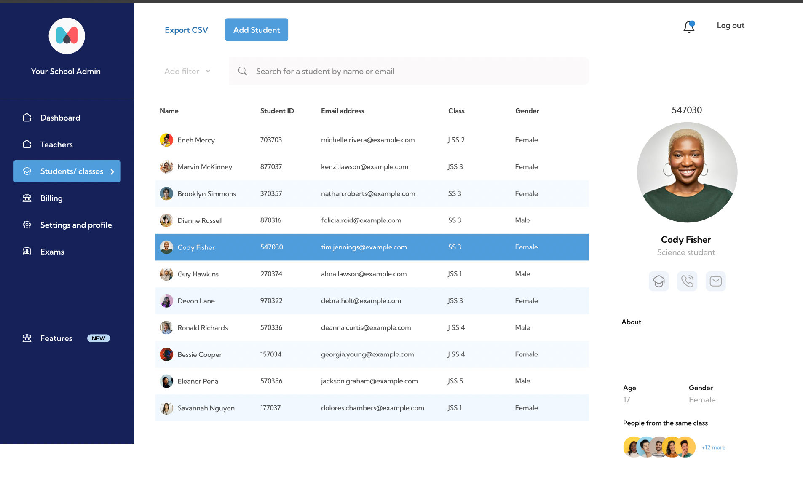Viewport: 803px width, 493px height.
Task: Click email georgia.young@example.com
Action: click(367, 354)
